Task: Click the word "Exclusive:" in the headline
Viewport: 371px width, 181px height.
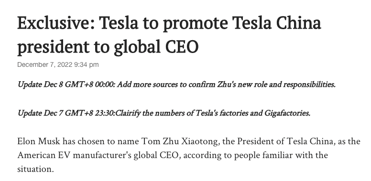Action: tap(56, 23)
